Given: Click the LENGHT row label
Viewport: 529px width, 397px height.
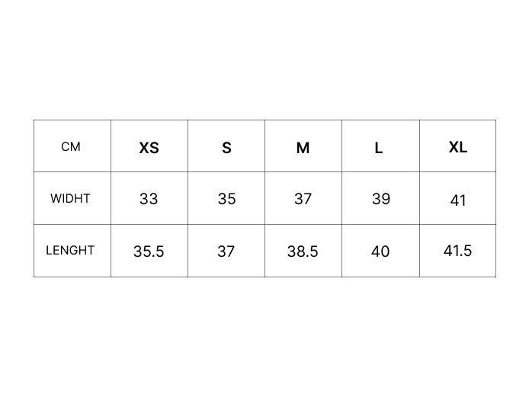Looking at the screenshot, I should pyautogui.click(x=70, y=250).
